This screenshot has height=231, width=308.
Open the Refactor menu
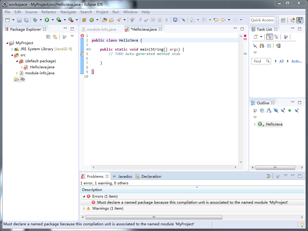click(49, 12)
